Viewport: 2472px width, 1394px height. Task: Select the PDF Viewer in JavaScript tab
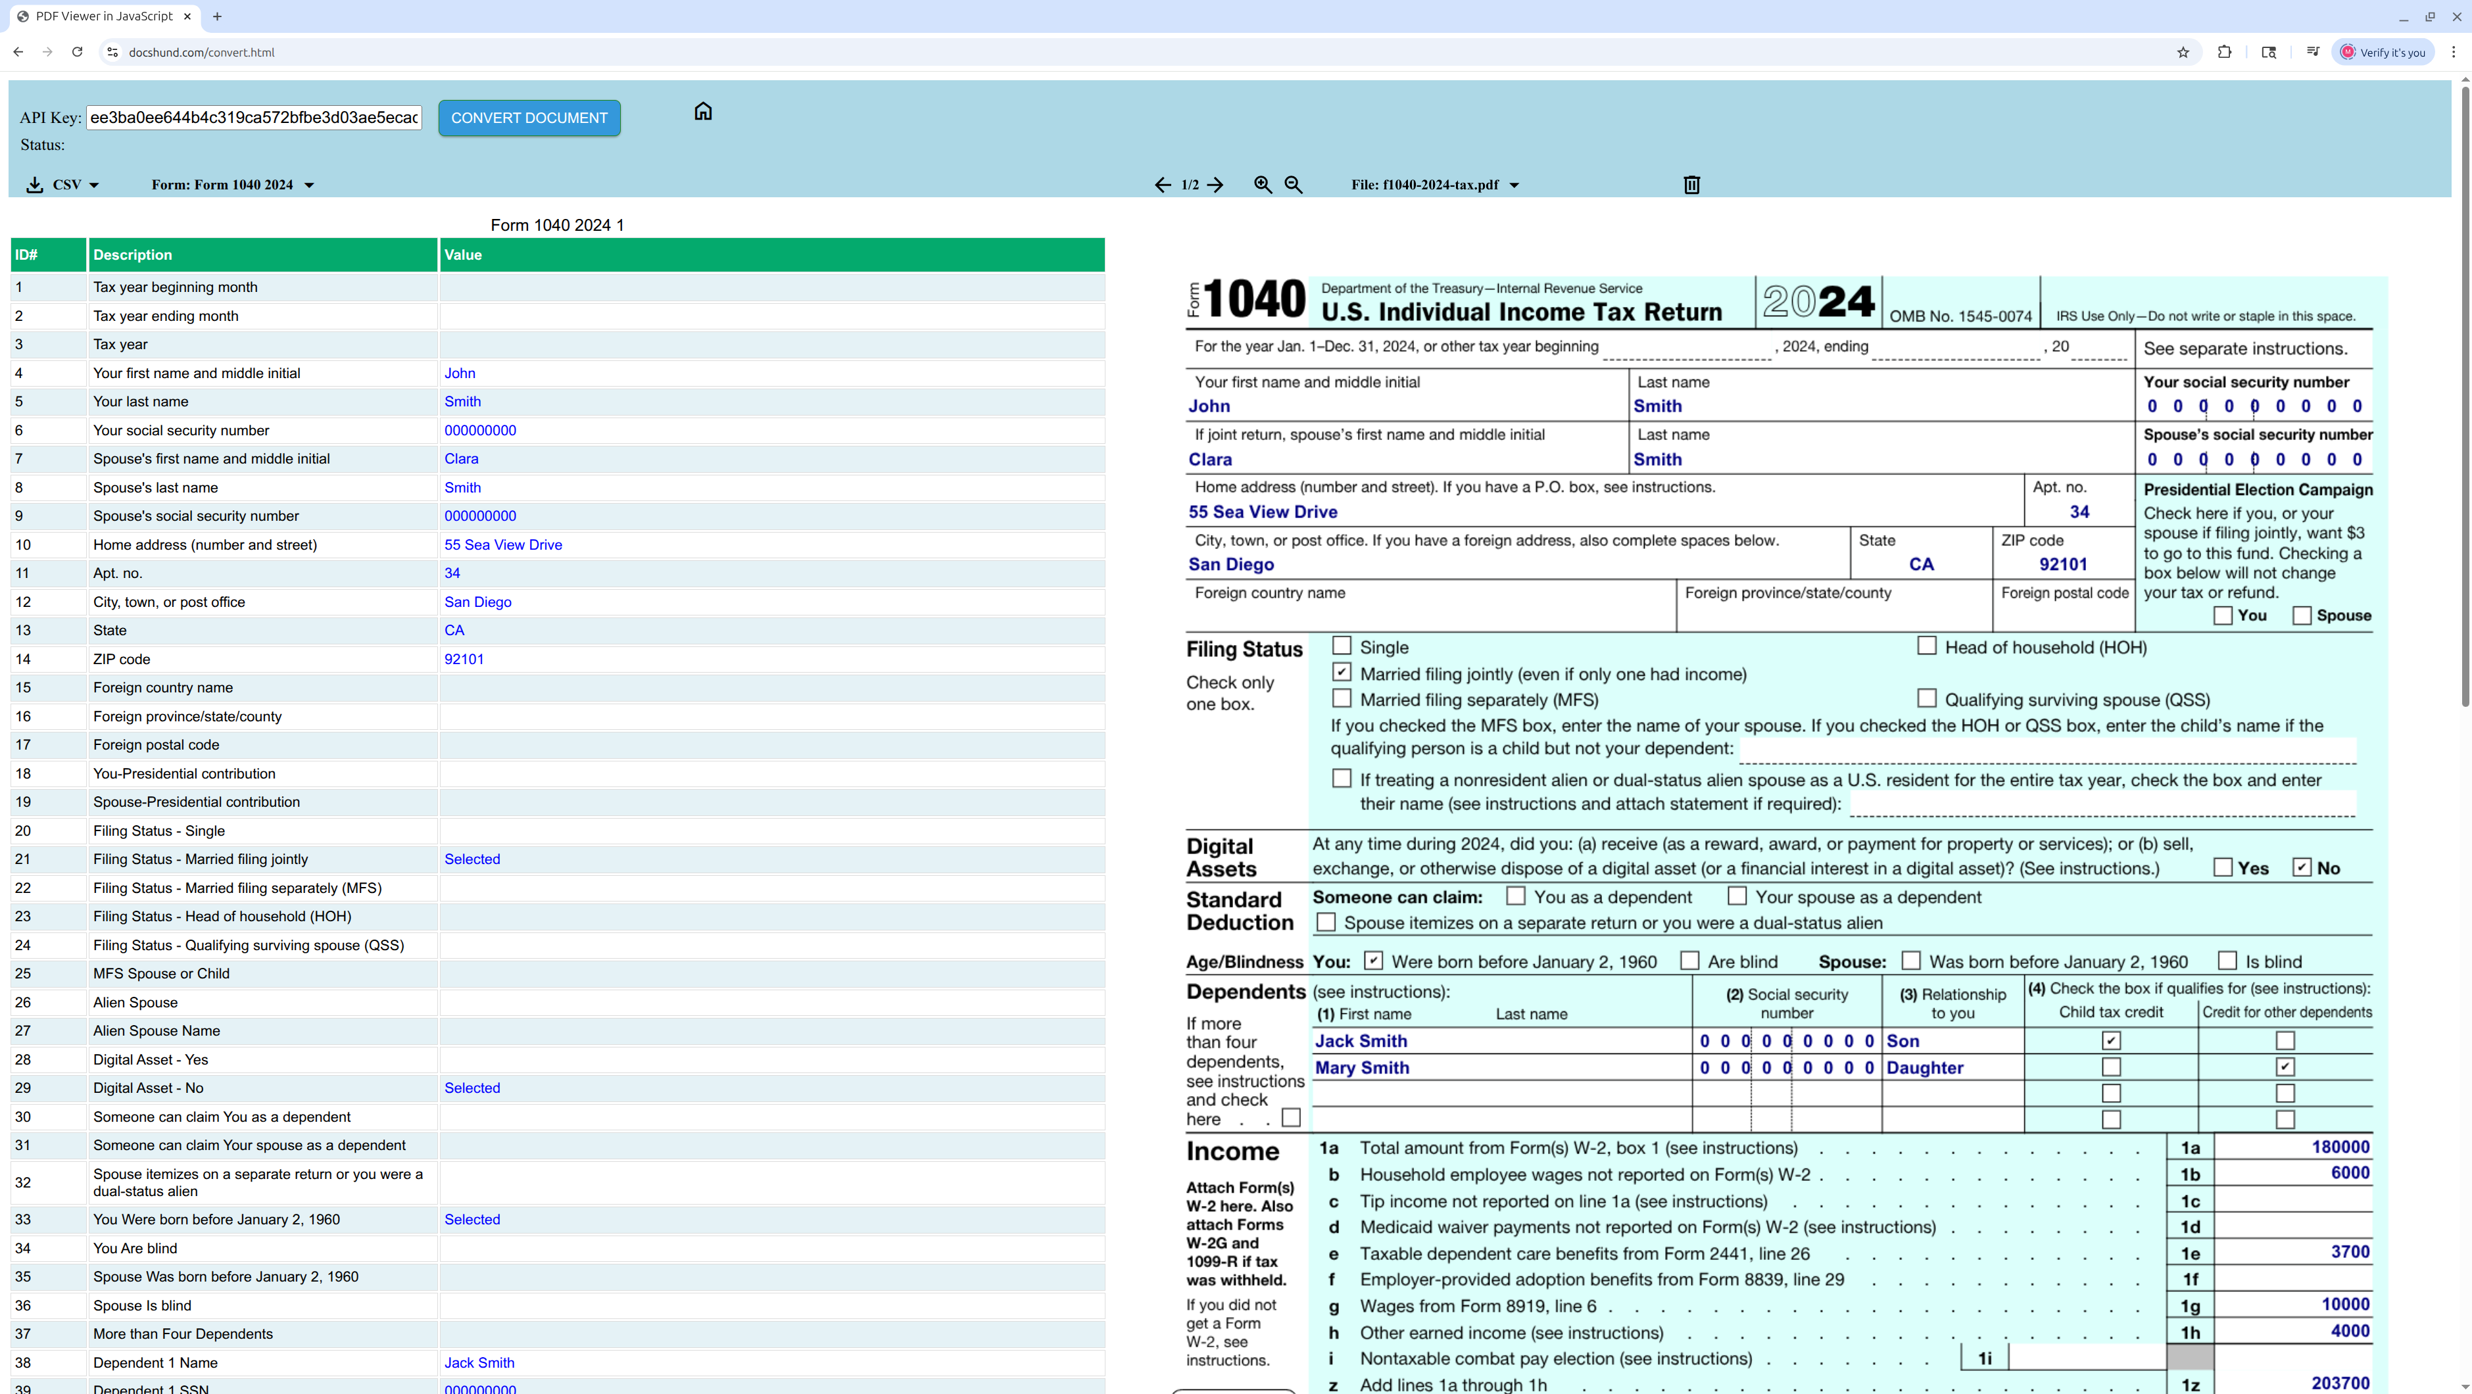tap(104, 16)
